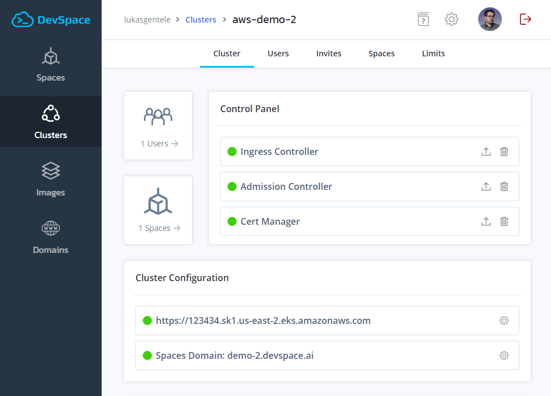
Task: Click the Ingress Controller label
Action: click(279, 152)
